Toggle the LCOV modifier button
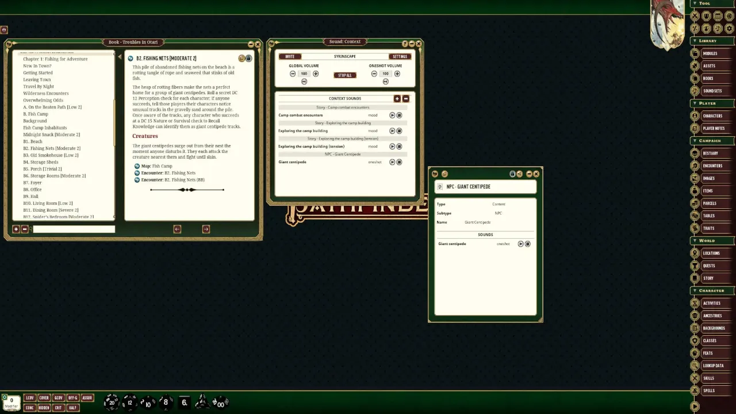The image size is (736, 414). click(29, 398)
